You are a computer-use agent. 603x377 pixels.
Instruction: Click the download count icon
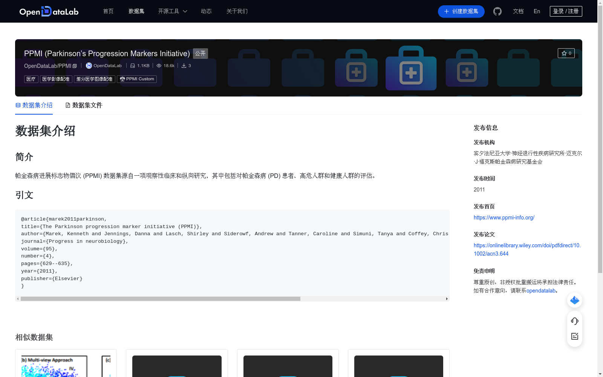pos(184,66)
